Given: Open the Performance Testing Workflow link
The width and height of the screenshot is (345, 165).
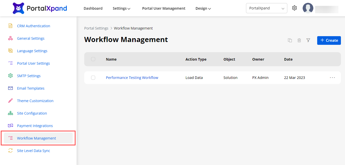Looking at the screenshot, I should [132, 78].
